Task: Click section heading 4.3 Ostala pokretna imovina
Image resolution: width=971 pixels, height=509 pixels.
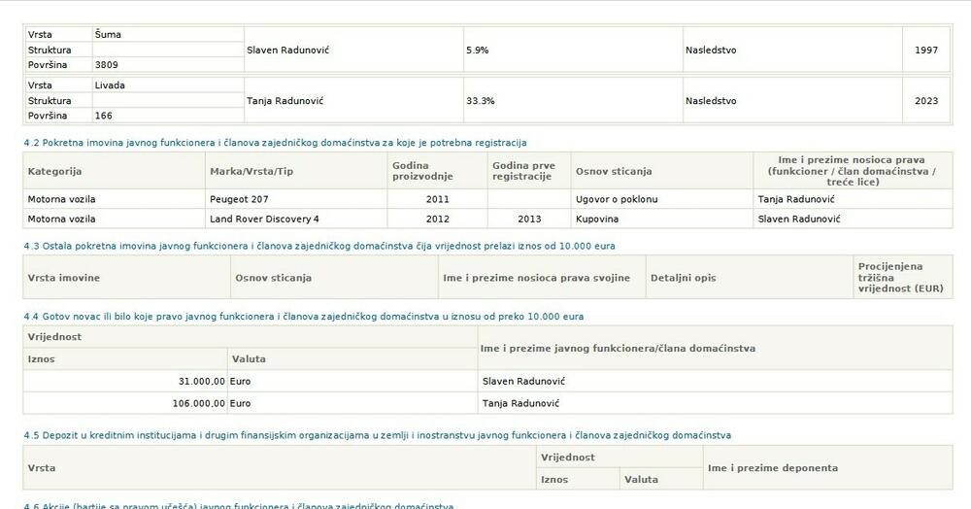Action: [x=318, y=246]
